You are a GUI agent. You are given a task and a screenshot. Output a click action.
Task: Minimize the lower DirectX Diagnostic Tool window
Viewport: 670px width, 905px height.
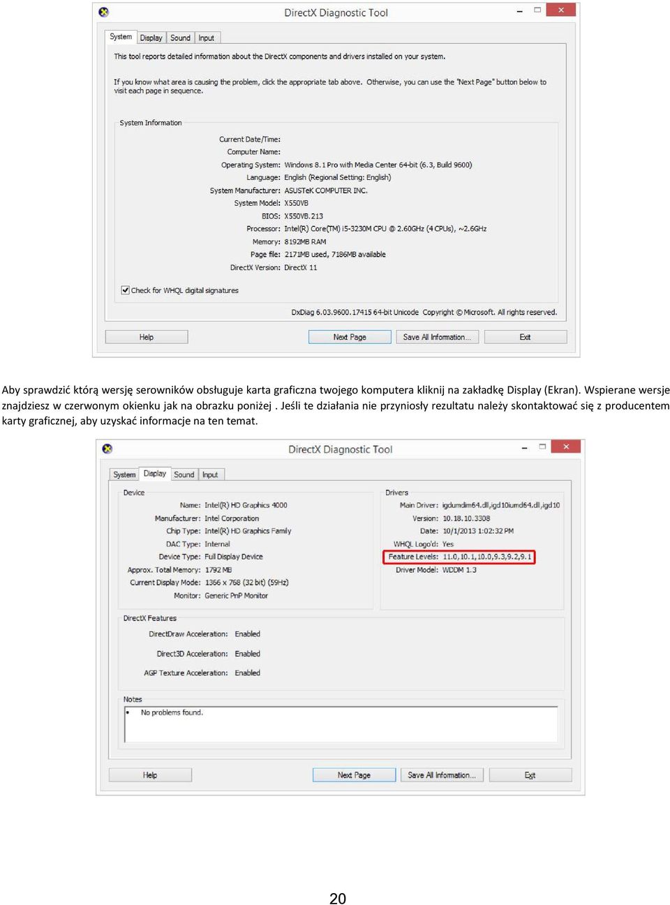click(x=524, y=448)
